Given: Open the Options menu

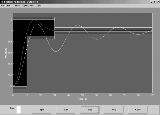Looking at the screenshot, I should [16, 6].
